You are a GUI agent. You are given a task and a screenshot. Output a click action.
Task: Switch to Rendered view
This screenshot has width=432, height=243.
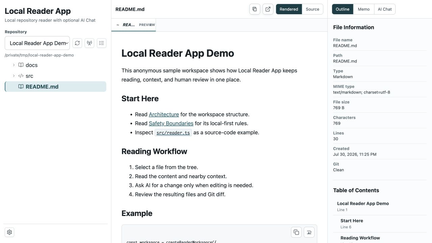coord(289,9)
